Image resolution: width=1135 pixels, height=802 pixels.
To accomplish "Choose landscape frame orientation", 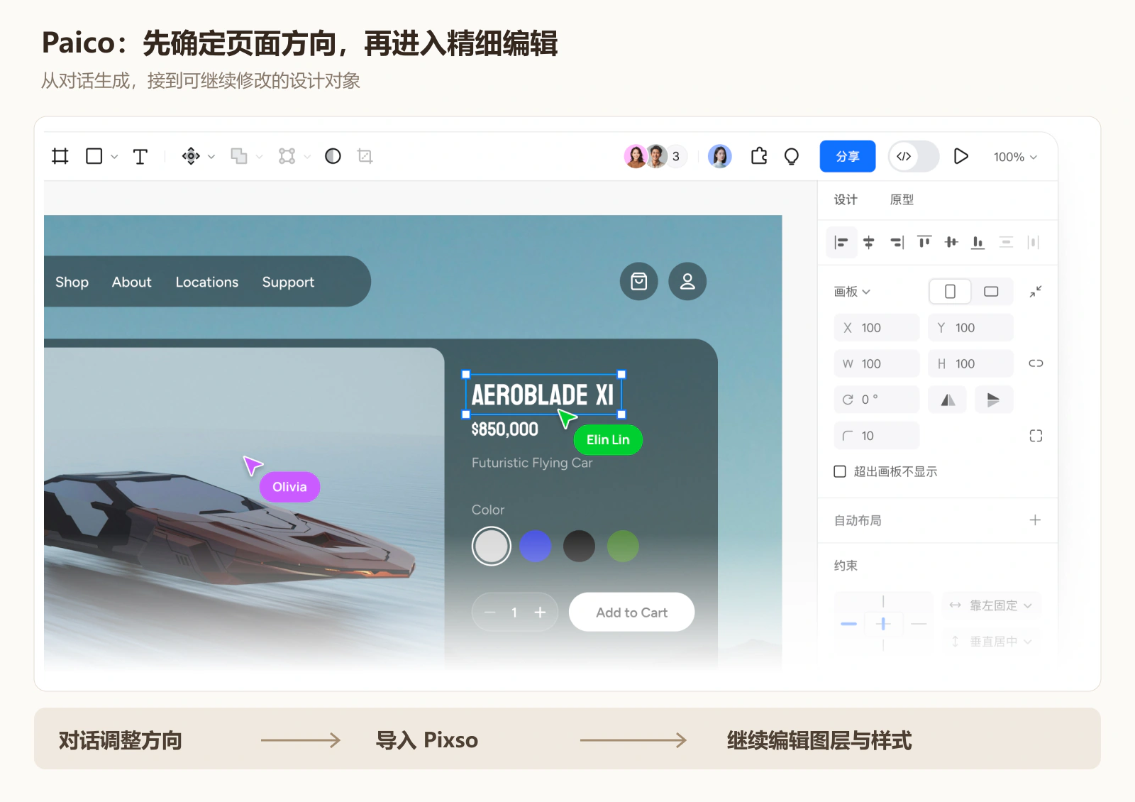I will coord(991,292).
